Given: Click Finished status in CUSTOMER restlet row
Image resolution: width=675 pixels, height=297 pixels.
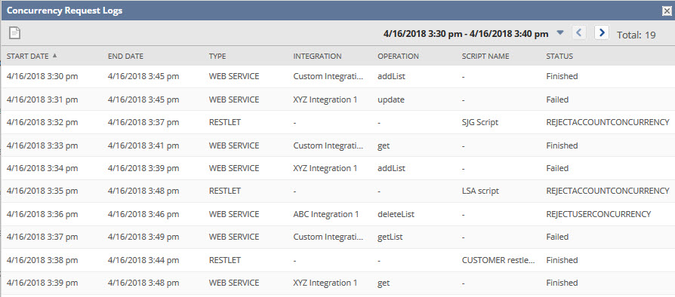Looking at the screenshot, I should (x=562, y=260).
